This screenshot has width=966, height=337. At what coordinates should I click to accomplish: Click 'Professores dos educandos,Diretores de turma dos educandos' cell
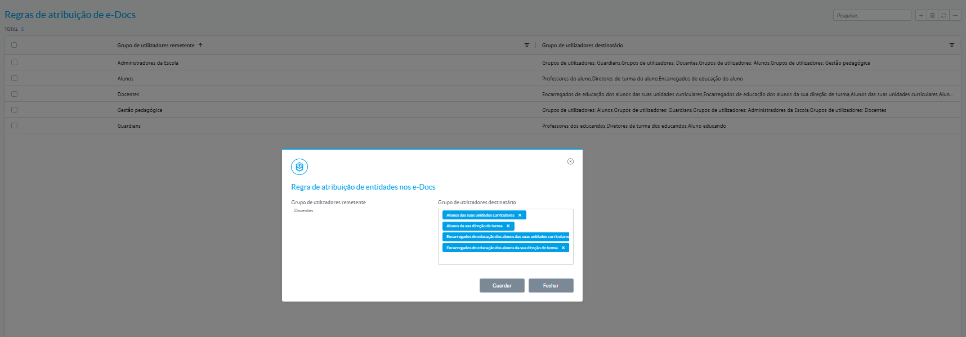point(634,126)
